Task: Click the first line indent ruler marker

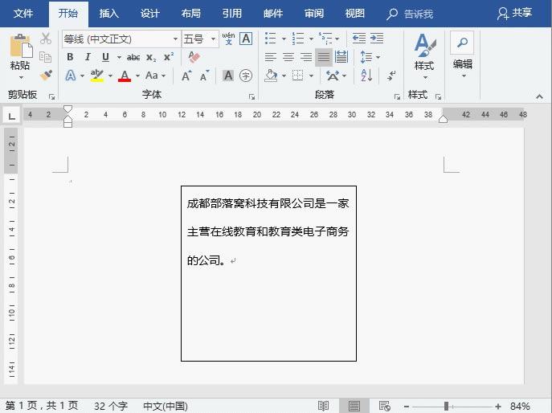Action: [68, 108]
